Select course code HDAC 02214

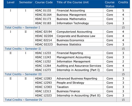pyautogui.click(x=43, y=40)
